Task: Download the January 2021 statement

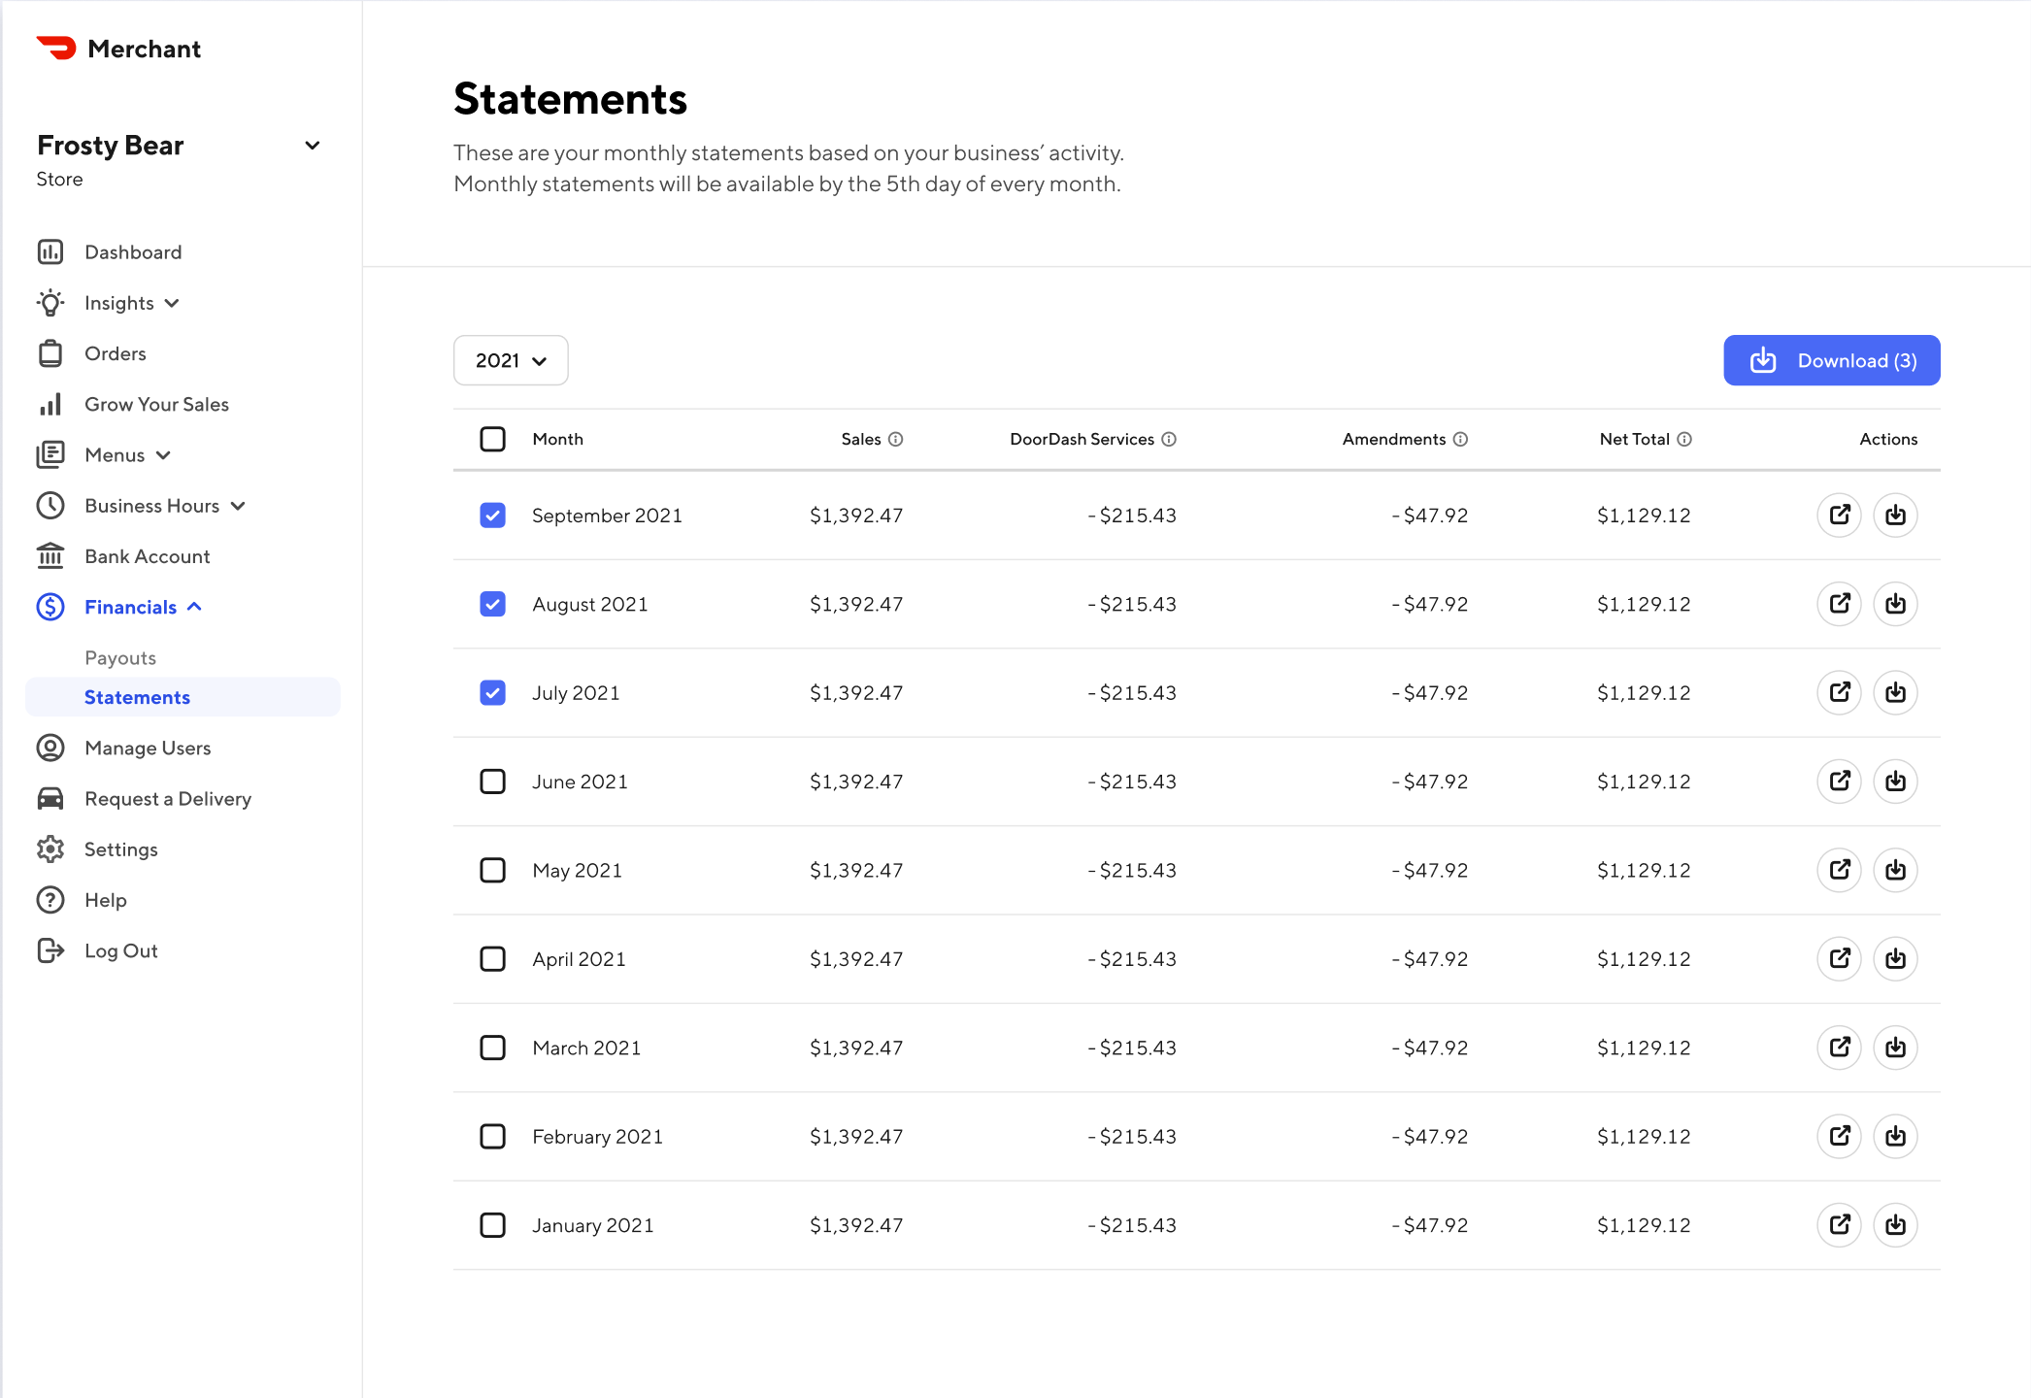Action: click(x=1895, y=1225)
